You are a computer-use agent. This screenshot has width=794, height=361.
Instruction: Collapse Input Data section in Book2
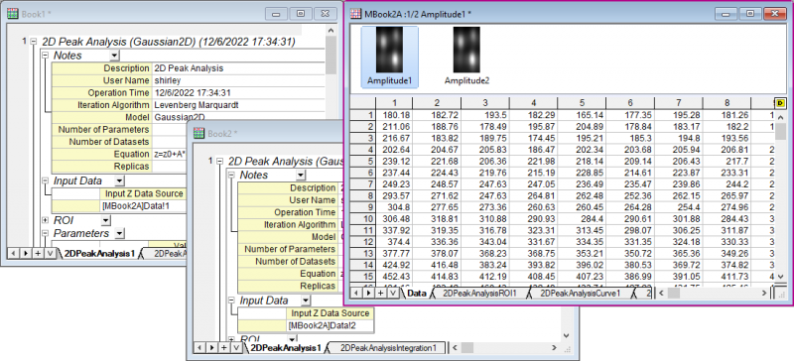pos(231,301)
